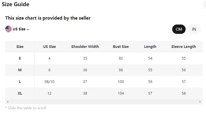Screen dimensions: 206x113
Task: Select the US Size column header
Action: click(x=50, y=47)
